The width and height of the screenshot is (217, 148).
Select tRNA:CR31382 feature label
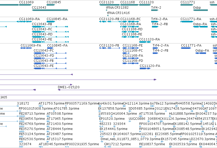click(117, 7)
